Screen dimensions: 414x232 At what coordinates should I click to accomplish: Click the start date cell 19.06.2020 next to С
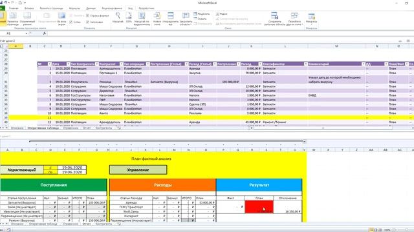[x=72, y=168]
